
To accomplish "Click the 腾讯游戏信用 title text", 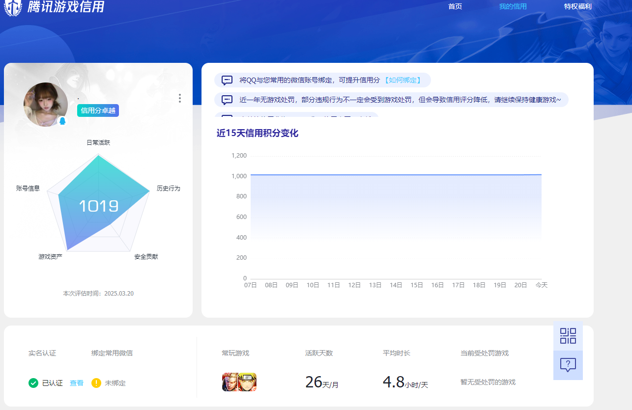I will tap(66, 7).
